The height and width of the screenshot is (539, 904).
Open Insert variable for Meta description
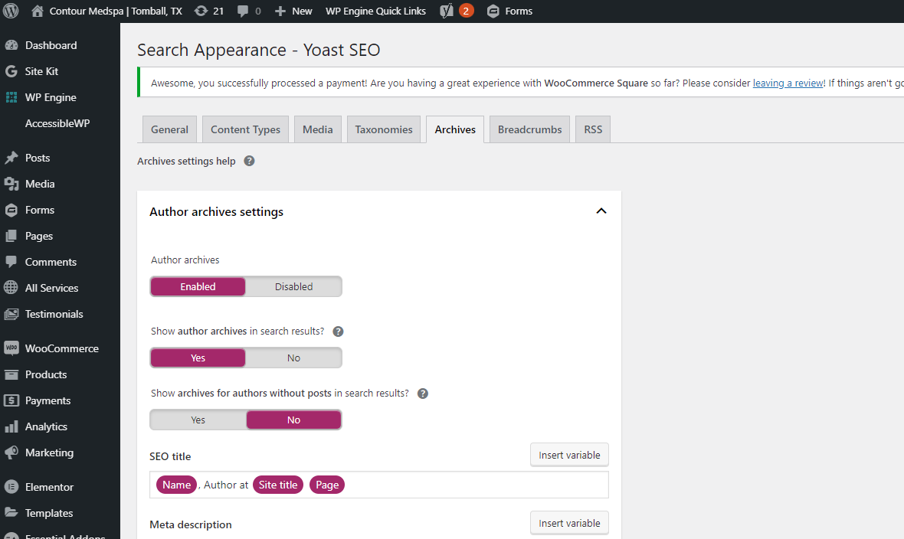click(x=569, y=523)
